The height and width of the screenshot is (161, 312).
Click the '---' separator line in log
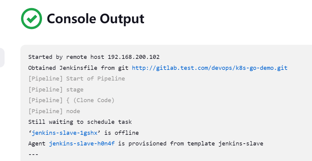tap(33, 154)
